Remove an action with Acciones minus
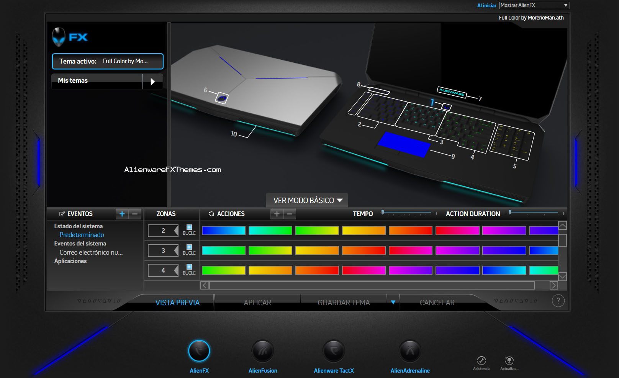Viewport: 619px width, 378px height. click(x=290, y=214)
